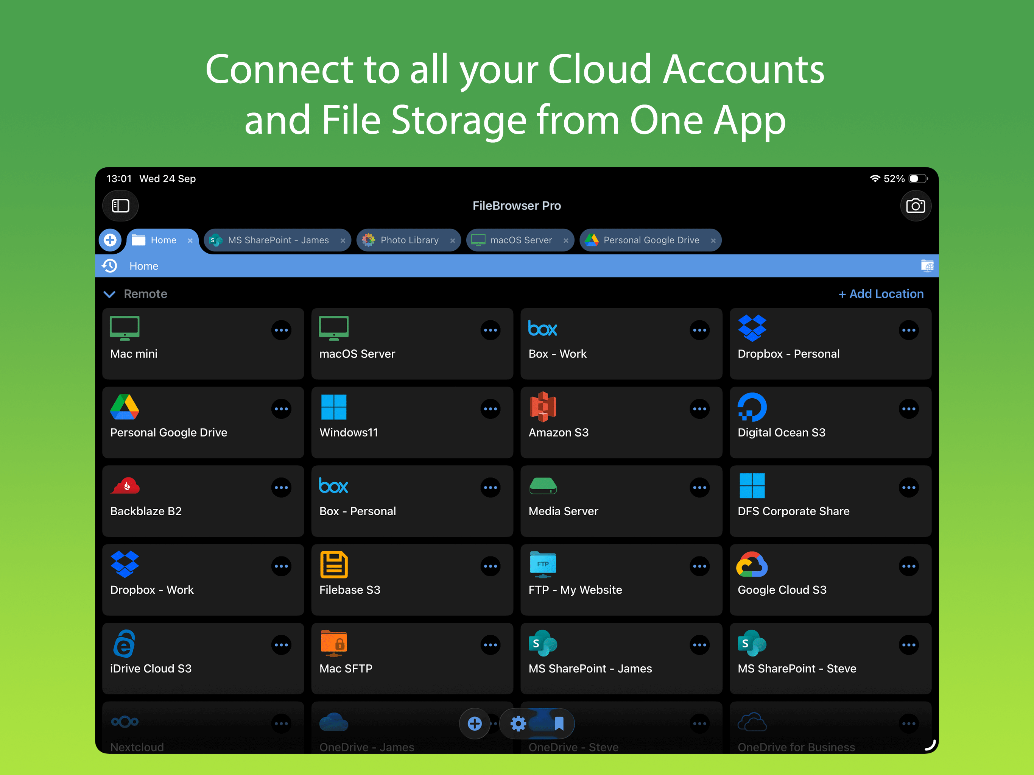Viewport: 1034px width, 775px height.
Task: Open the settings gear in floating toolbar
Action: click(518, 724)
